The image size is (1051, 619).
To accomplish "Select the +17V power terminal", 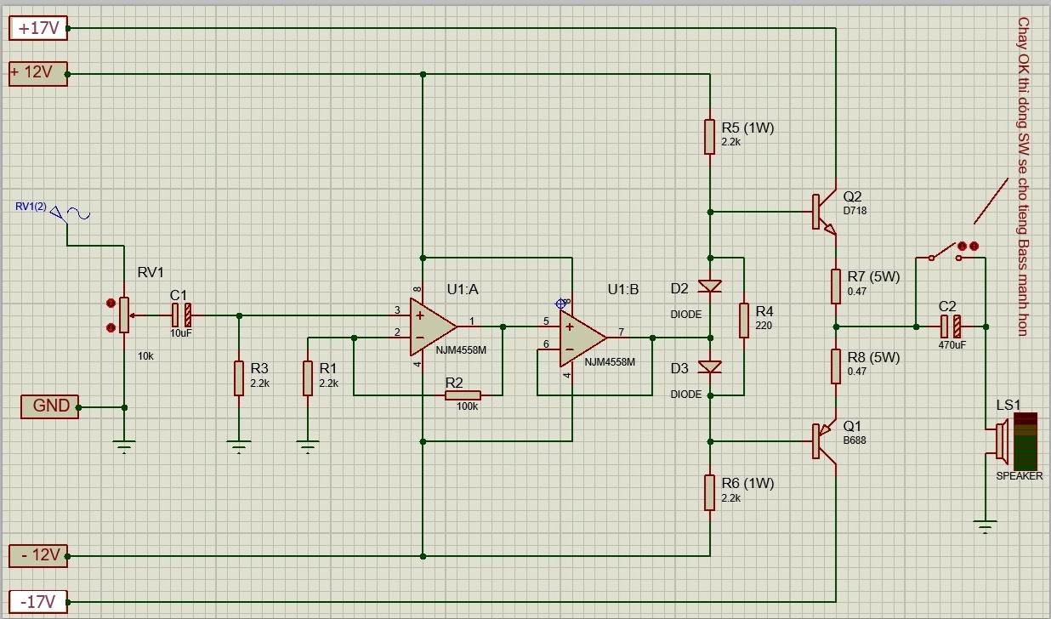I will click(37, 28).
